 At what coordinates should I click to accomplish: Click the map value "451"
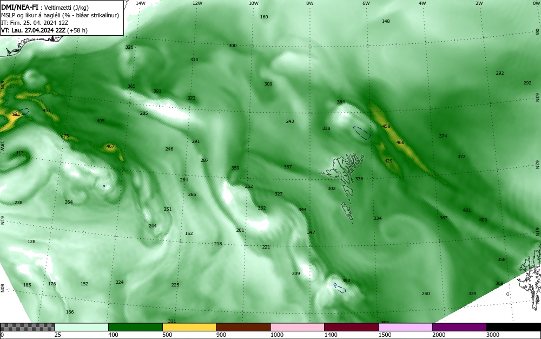(x=46, y=111)
